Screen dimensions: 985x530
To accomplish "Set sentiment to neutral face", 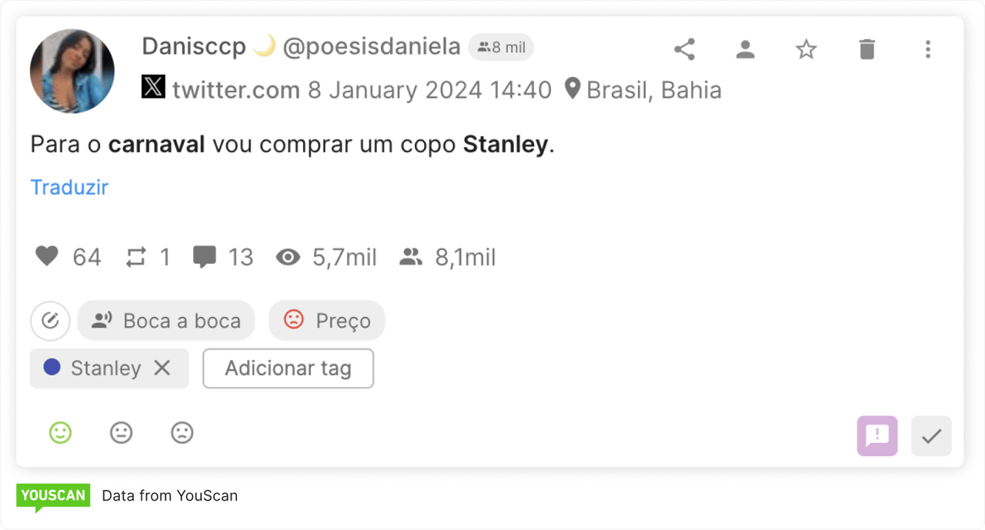I will (x=121, y=433).
